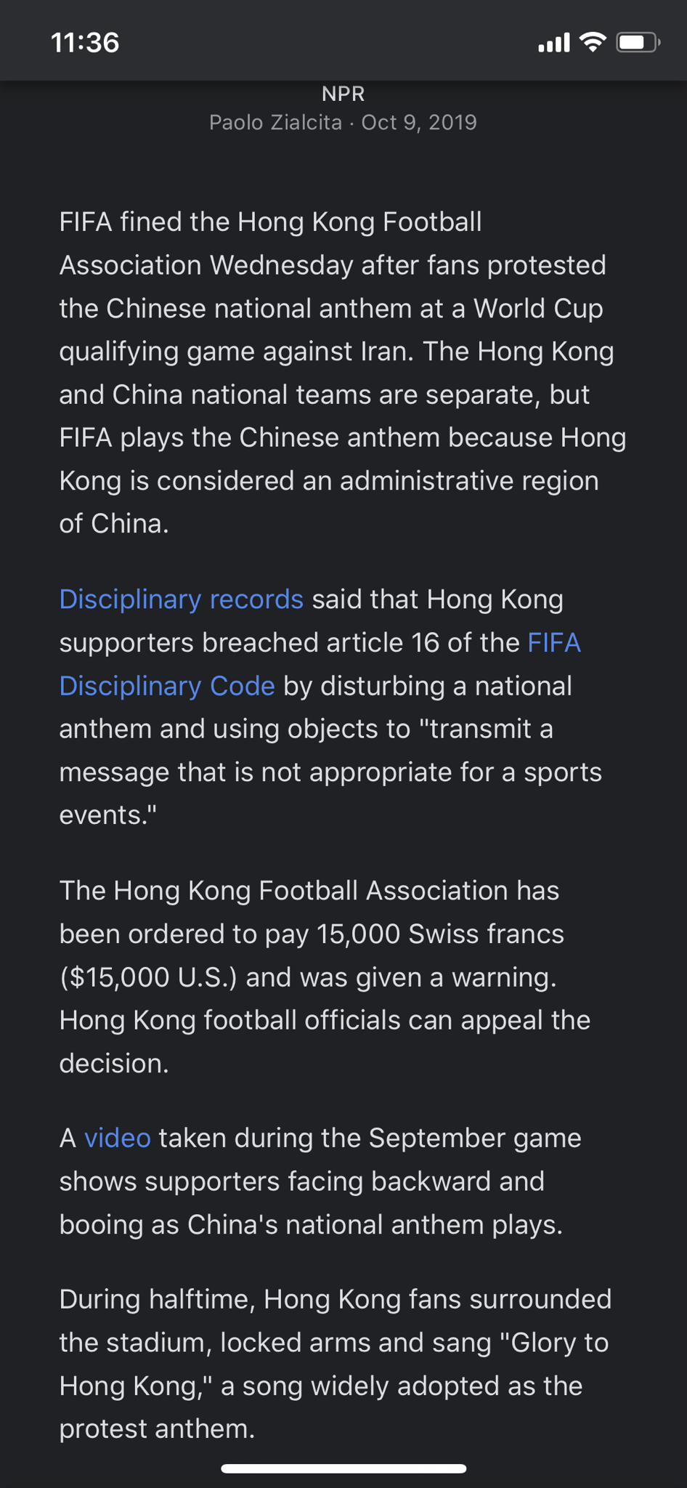Screen dimensions: 687x1488
Task: Tap the author name Paolo Zialcita
Action: [x=275, y=122]
